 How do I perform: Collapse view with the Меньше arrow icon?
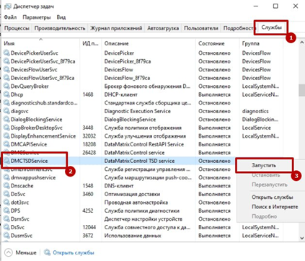click(9, 252)
